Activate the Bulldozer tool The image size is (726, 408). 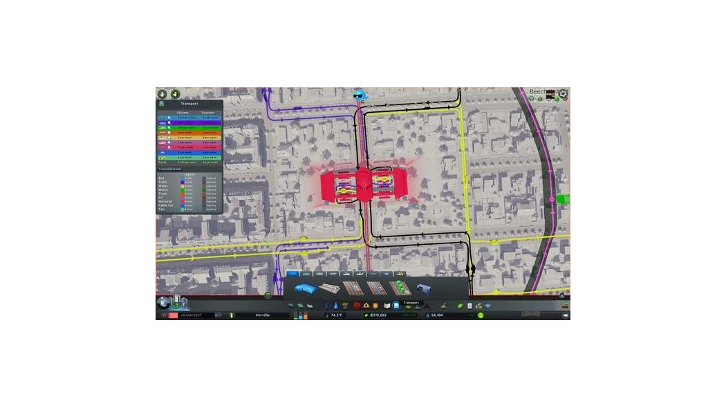[565, 306]
